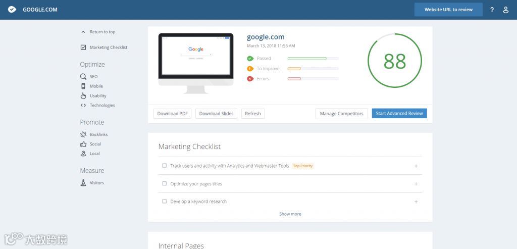Click Return to top link
The width and height of the screenshot is (517, 249).
(x=102, y=32)
